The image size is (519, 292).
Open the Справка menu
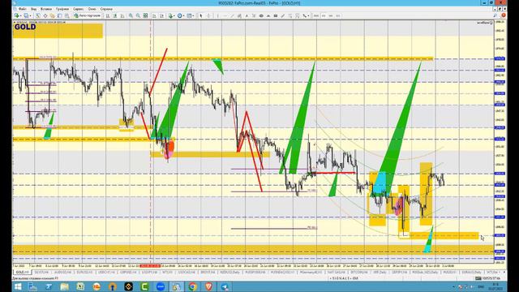click(106, 9)
